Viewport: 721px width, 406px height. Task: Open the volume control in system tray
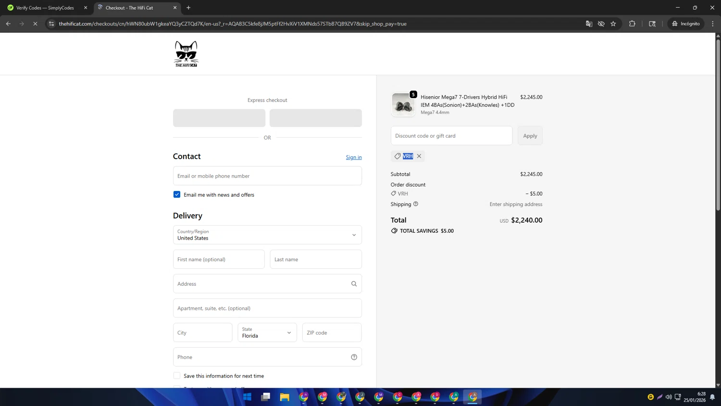pos(669,397)
